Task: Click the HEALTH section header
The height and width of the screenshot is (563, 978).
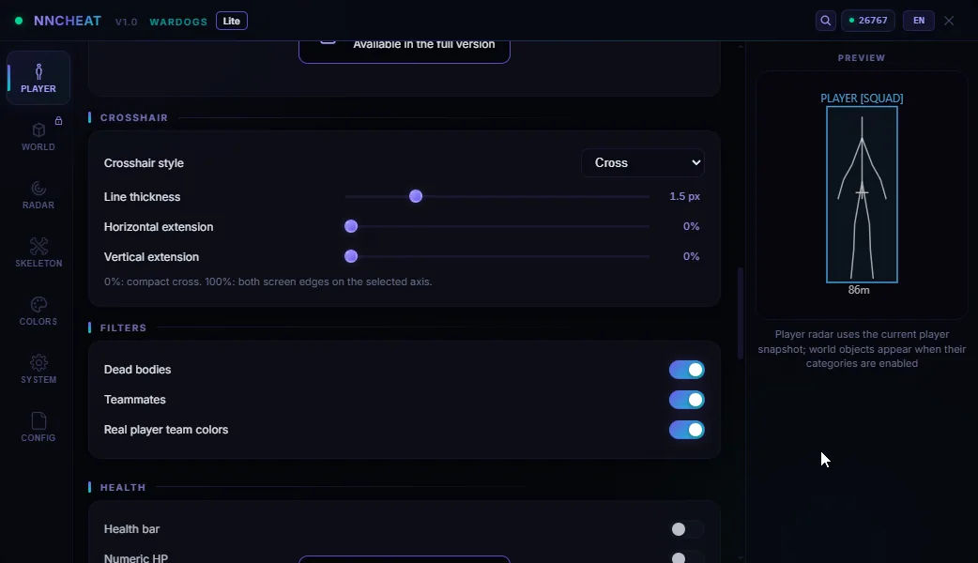Action: (123, 488)
